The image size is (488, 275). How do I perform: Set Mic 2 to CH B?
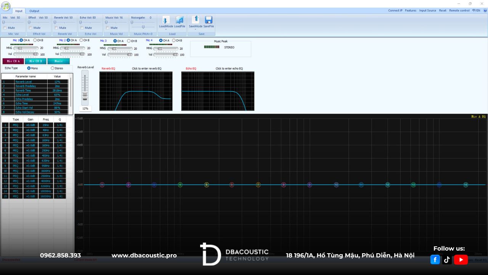click(81, 40)
